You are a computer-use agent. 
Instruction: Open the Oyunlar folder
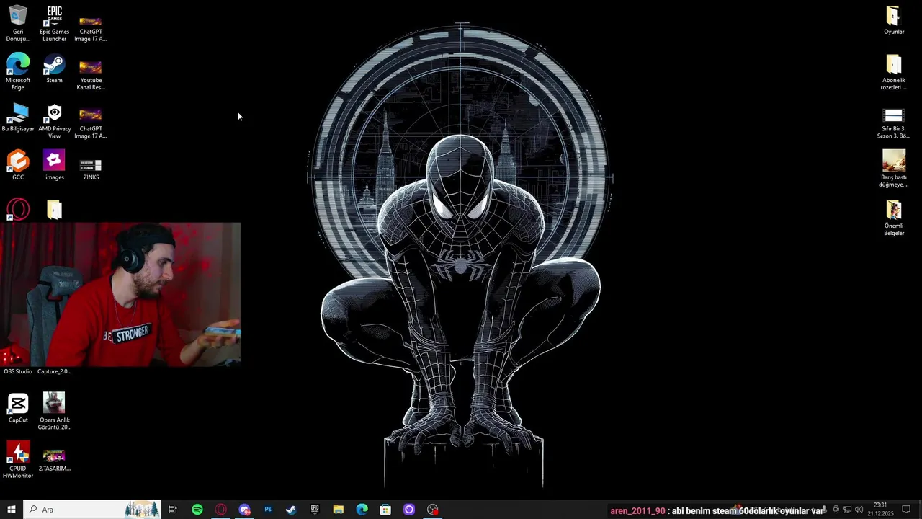(x=893, y=20)
